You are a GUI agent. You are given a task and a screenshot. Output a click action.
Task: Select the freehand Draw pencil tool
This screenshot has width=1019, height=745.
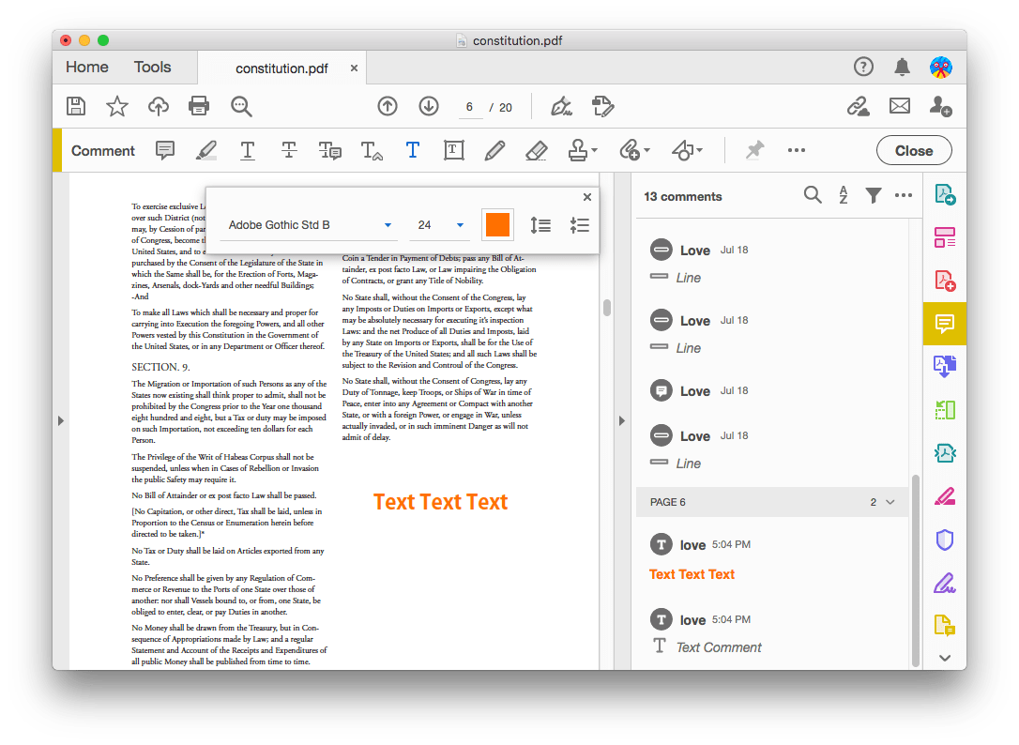click(x=494, y=150)
